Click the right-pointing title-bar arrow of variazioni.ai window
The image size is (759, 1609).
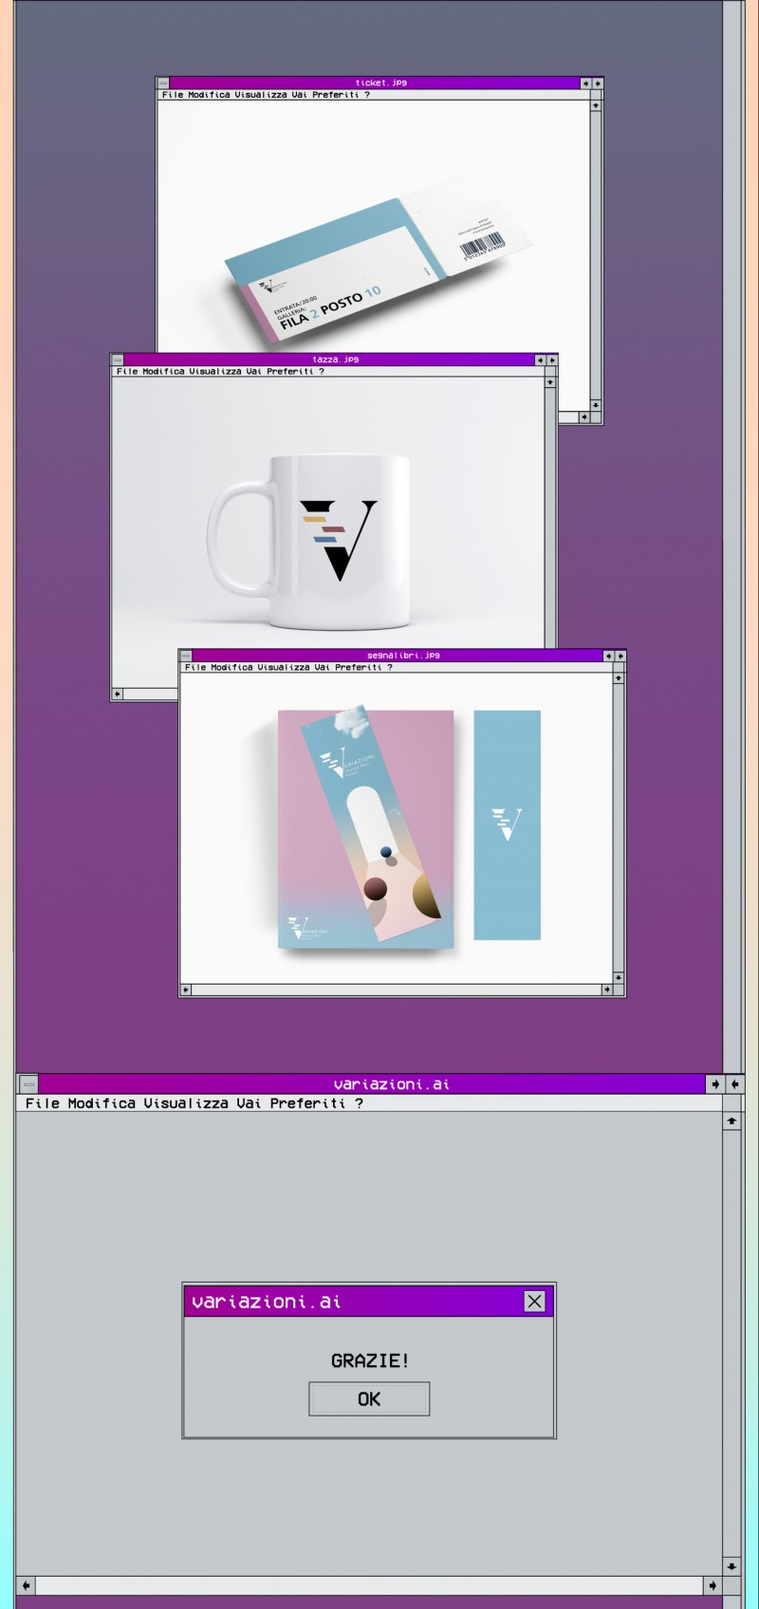715,1083
